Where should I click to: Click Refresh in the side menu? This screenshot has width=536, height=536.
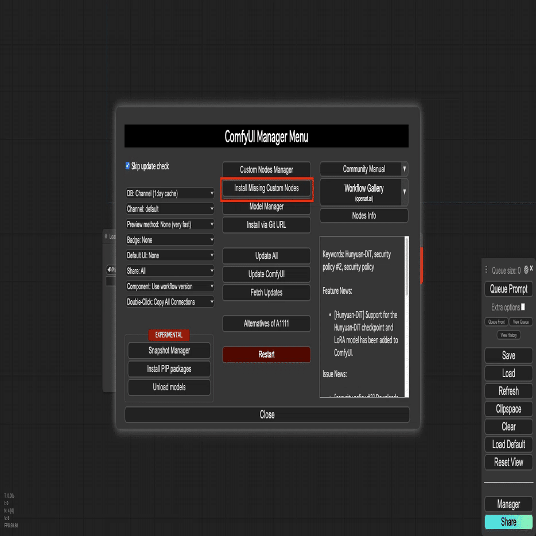508,391
